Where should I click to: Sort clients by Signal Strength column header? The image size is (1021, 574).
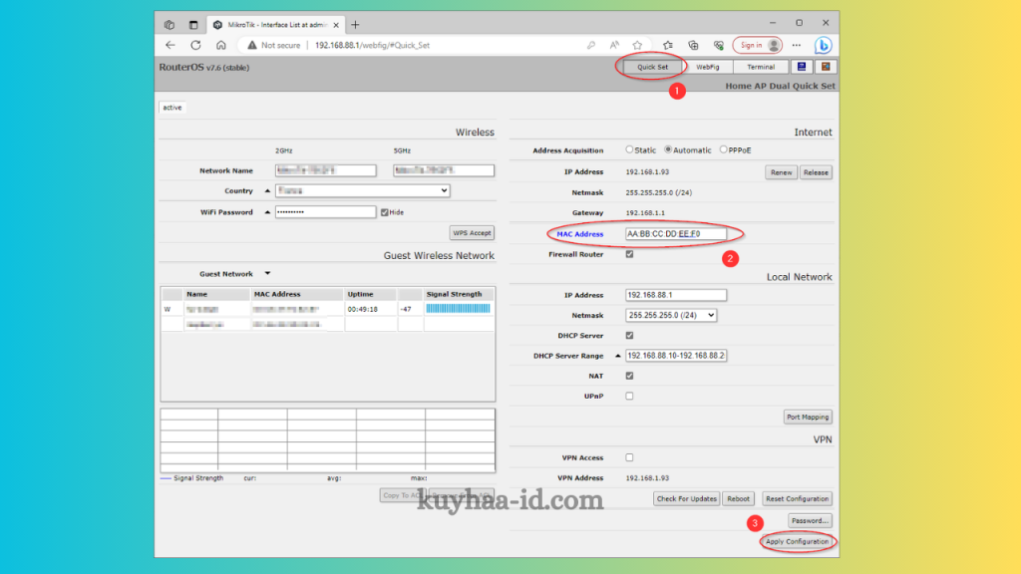tap(458, 294)
